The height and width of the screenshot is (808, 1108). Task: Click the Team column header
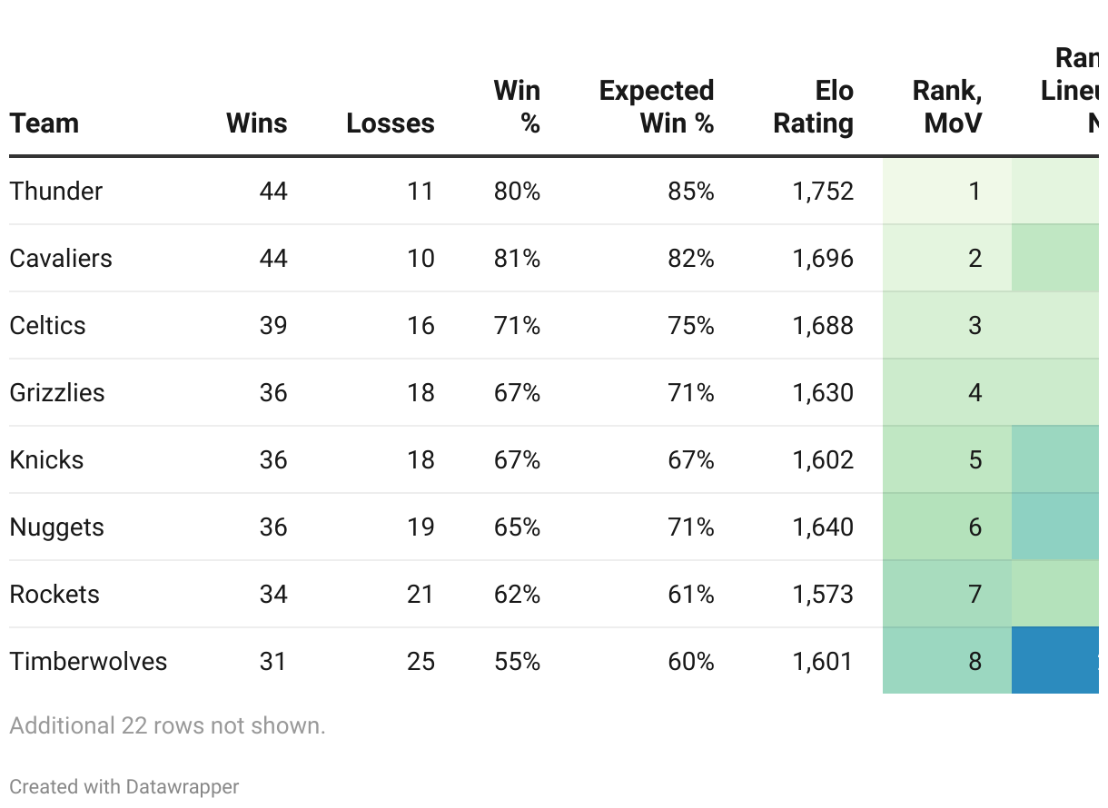45,123
